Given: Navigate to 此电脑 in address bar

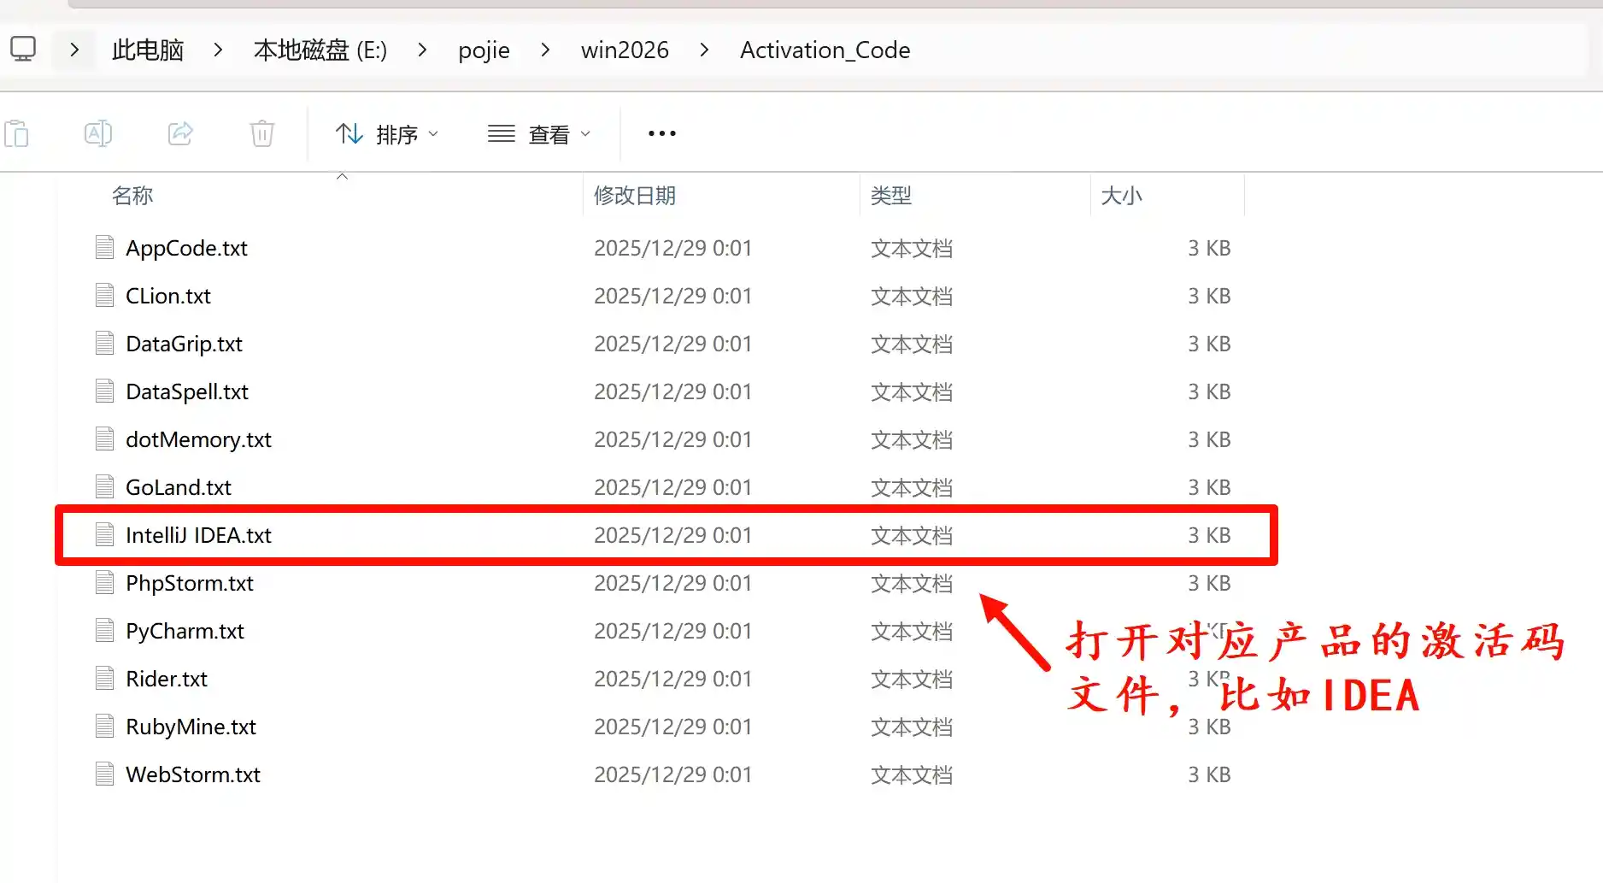Looking at the screenshot, I should (148, 50).
